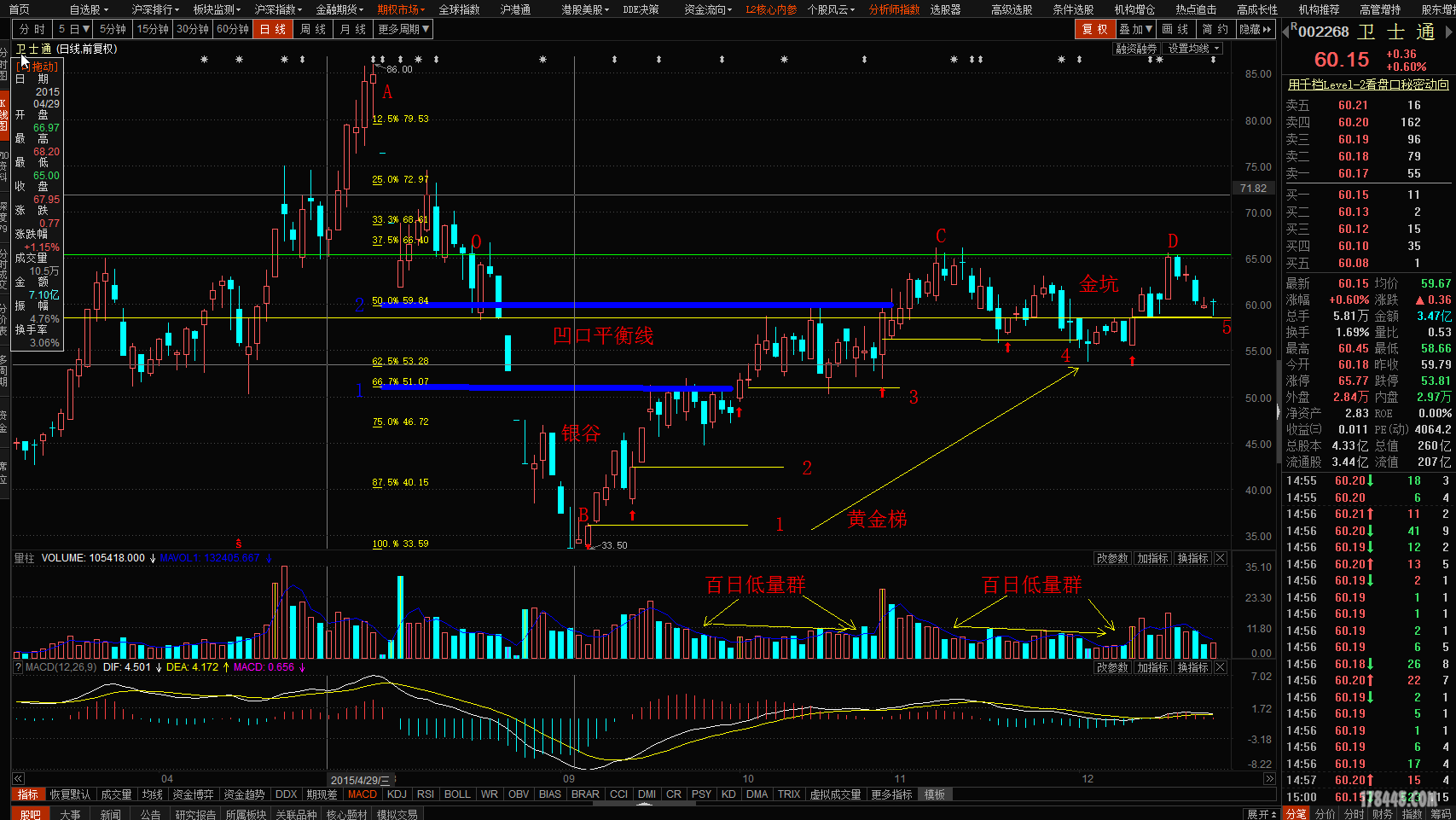Click 更多指标 in the indicator bar
This screenshot has height=820, width=1456.
pyautogui.click(x=891, y=794)
